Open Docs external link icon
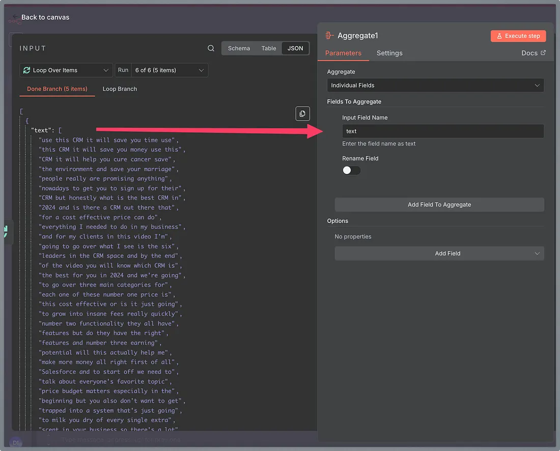Screen dimensions: 560x451 pyautogui.click(x=543, y=53)
